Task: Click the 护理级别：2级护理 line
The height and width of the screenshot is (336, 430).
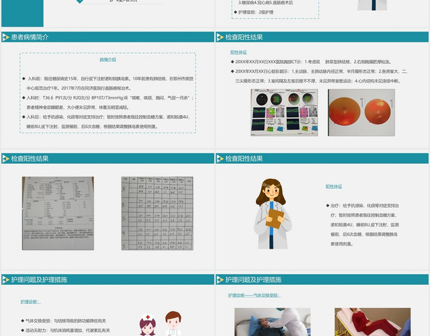Action: pos(254,12)
